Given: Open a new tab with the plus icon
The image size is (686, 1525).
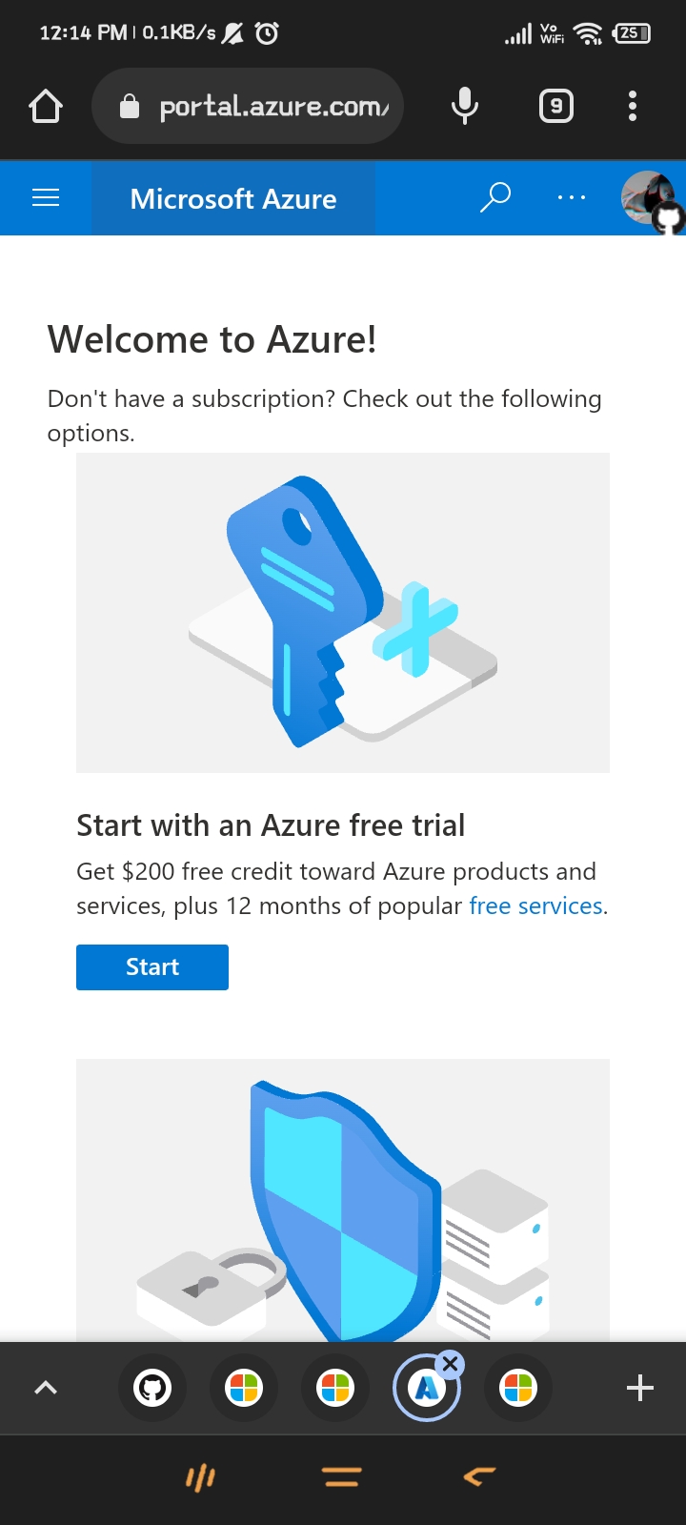Looking at the screenshot, I should point(639,1388).
